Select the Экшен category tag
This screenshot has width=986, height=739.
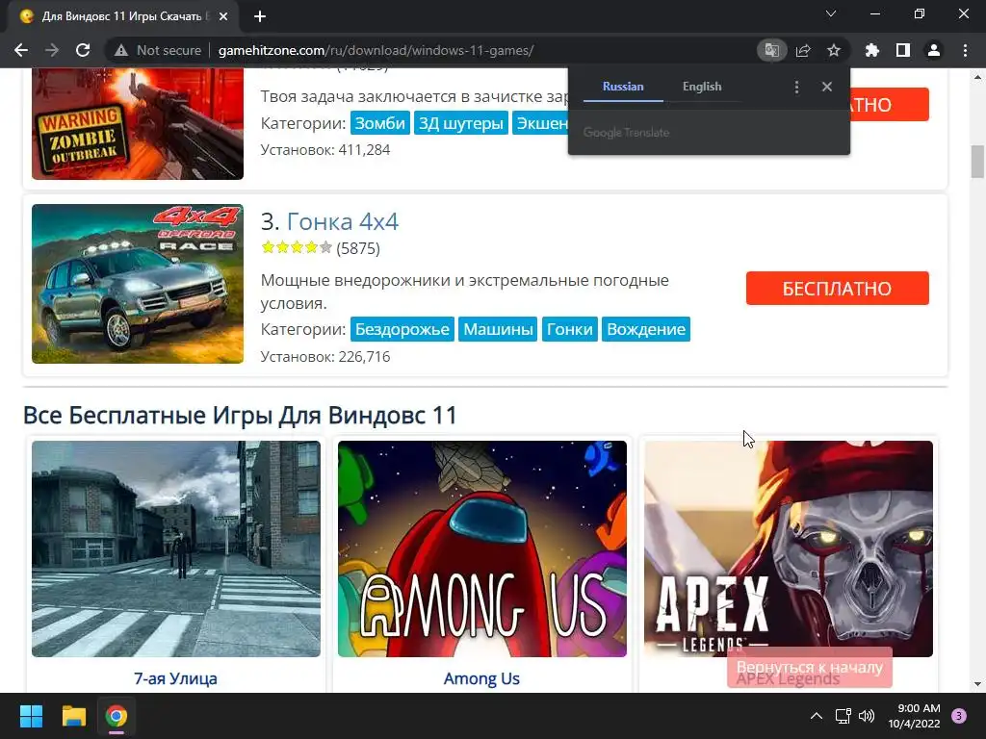541,123
